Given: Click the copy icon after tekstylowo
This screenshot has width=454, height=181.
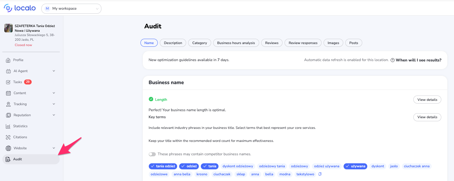Looking at the screenshot, I should [320, 174].
